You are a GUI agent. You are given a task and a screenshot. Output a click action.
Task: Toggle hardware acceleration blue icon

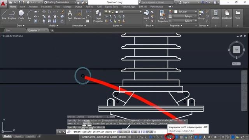point(233,137)
